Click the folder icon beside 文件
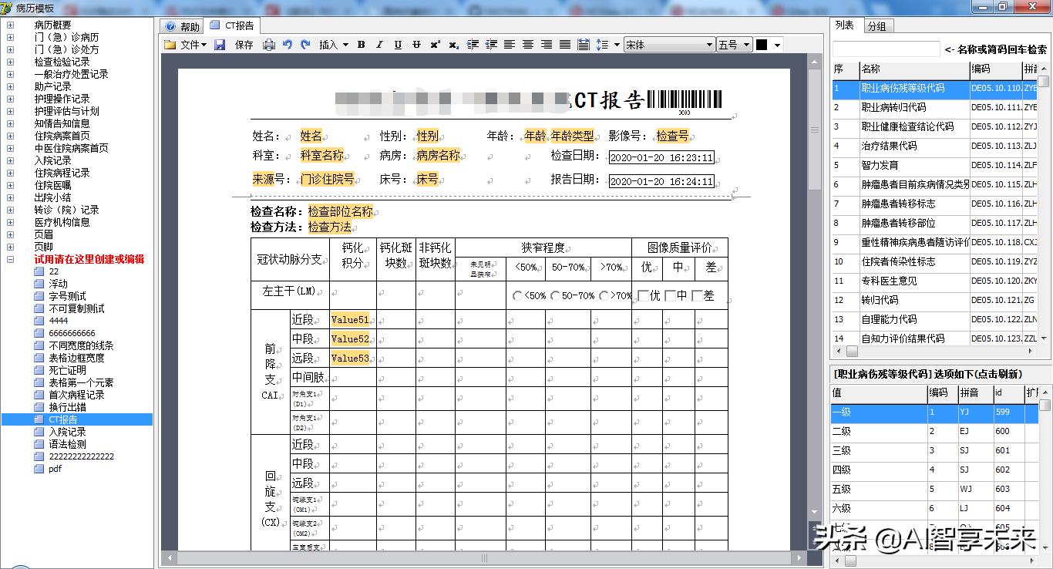 (x=170, y=45)
